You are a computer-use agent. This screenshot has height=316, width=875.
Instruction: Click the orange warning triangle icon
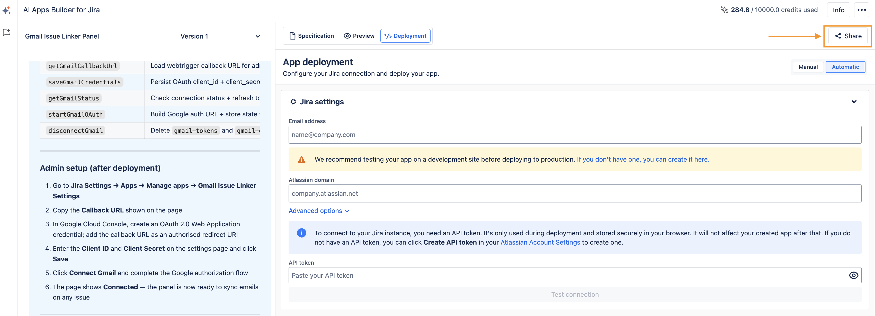click(x=301, y=160)
